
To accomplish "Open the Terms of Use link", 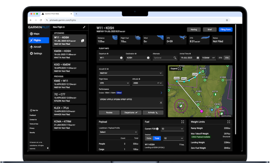I will tap(34, 124).
